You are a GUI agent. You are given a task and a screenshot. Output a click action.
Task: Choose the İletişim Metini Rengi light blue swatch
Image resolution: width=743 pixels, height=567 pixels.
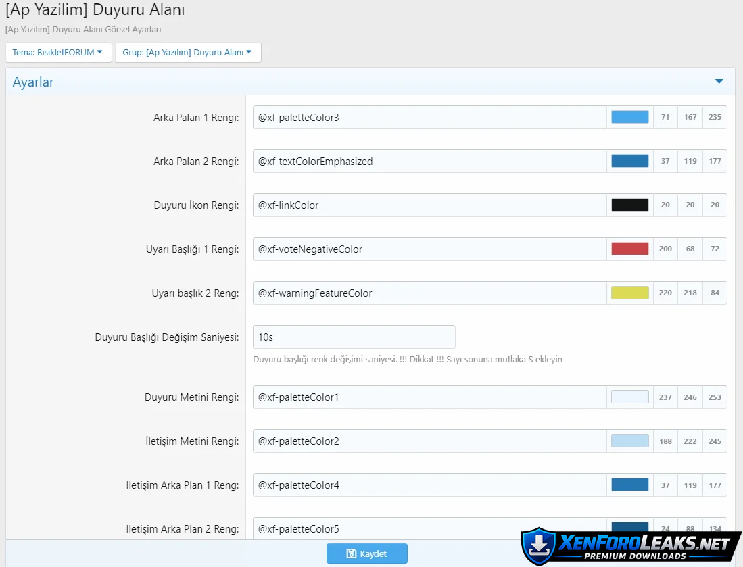[629, 441]
